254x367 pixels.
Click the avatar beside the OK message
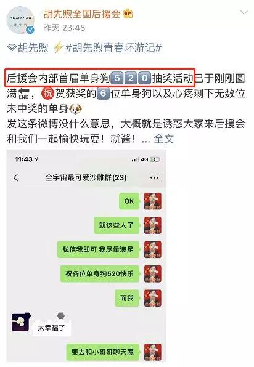(x=152, y=201)
